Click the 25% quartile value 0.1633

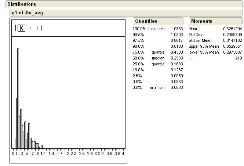[176, 64]
